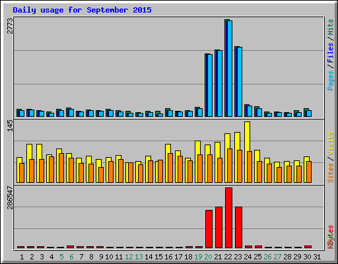Screen dimensions: 338x264
Task: Click green weekend day label 19
Action: 198,257
